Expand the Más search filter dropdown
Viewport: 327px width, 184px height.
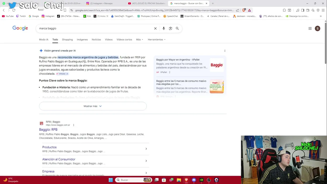tap(139, 40)
